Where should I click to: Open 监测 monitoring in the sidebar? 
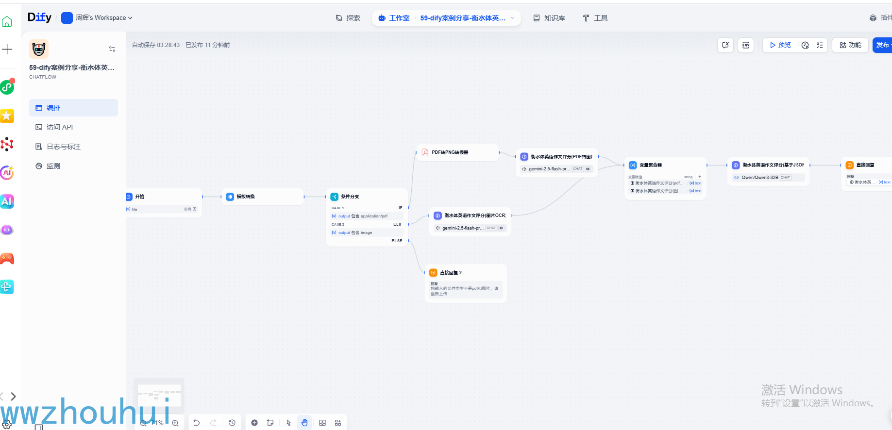(73, 166)
